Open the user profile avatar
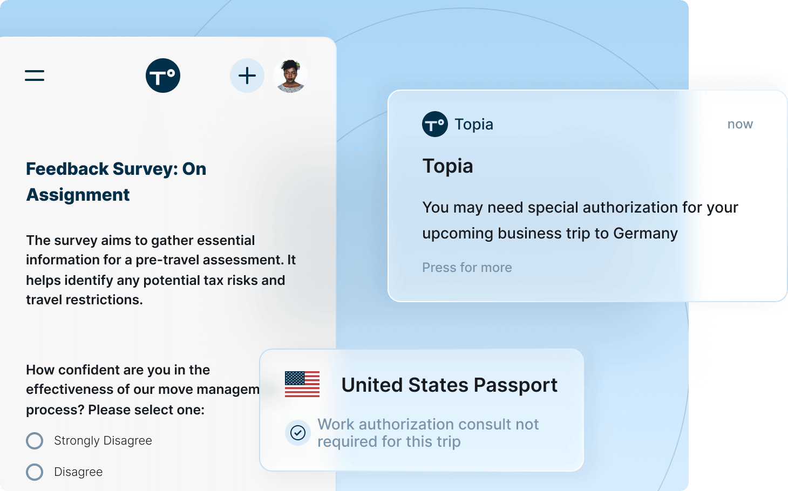The width and height of the screenshot is (788, 491). pyautogui.click(x=290, y=76)
